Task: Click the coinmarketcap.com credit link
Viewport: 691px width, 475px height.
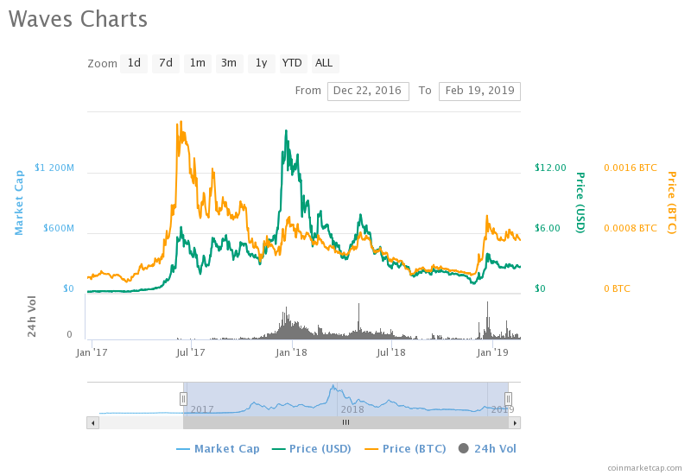Action: click(x=644, y=468)
